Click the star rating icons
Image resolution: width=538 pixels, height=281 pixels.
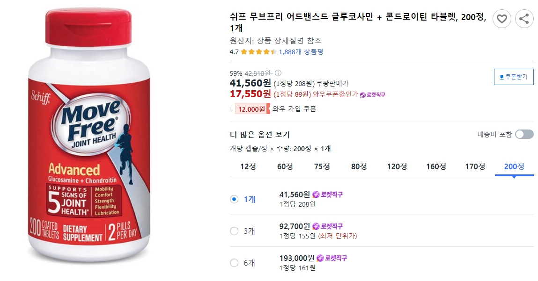[x=258, y=52]
